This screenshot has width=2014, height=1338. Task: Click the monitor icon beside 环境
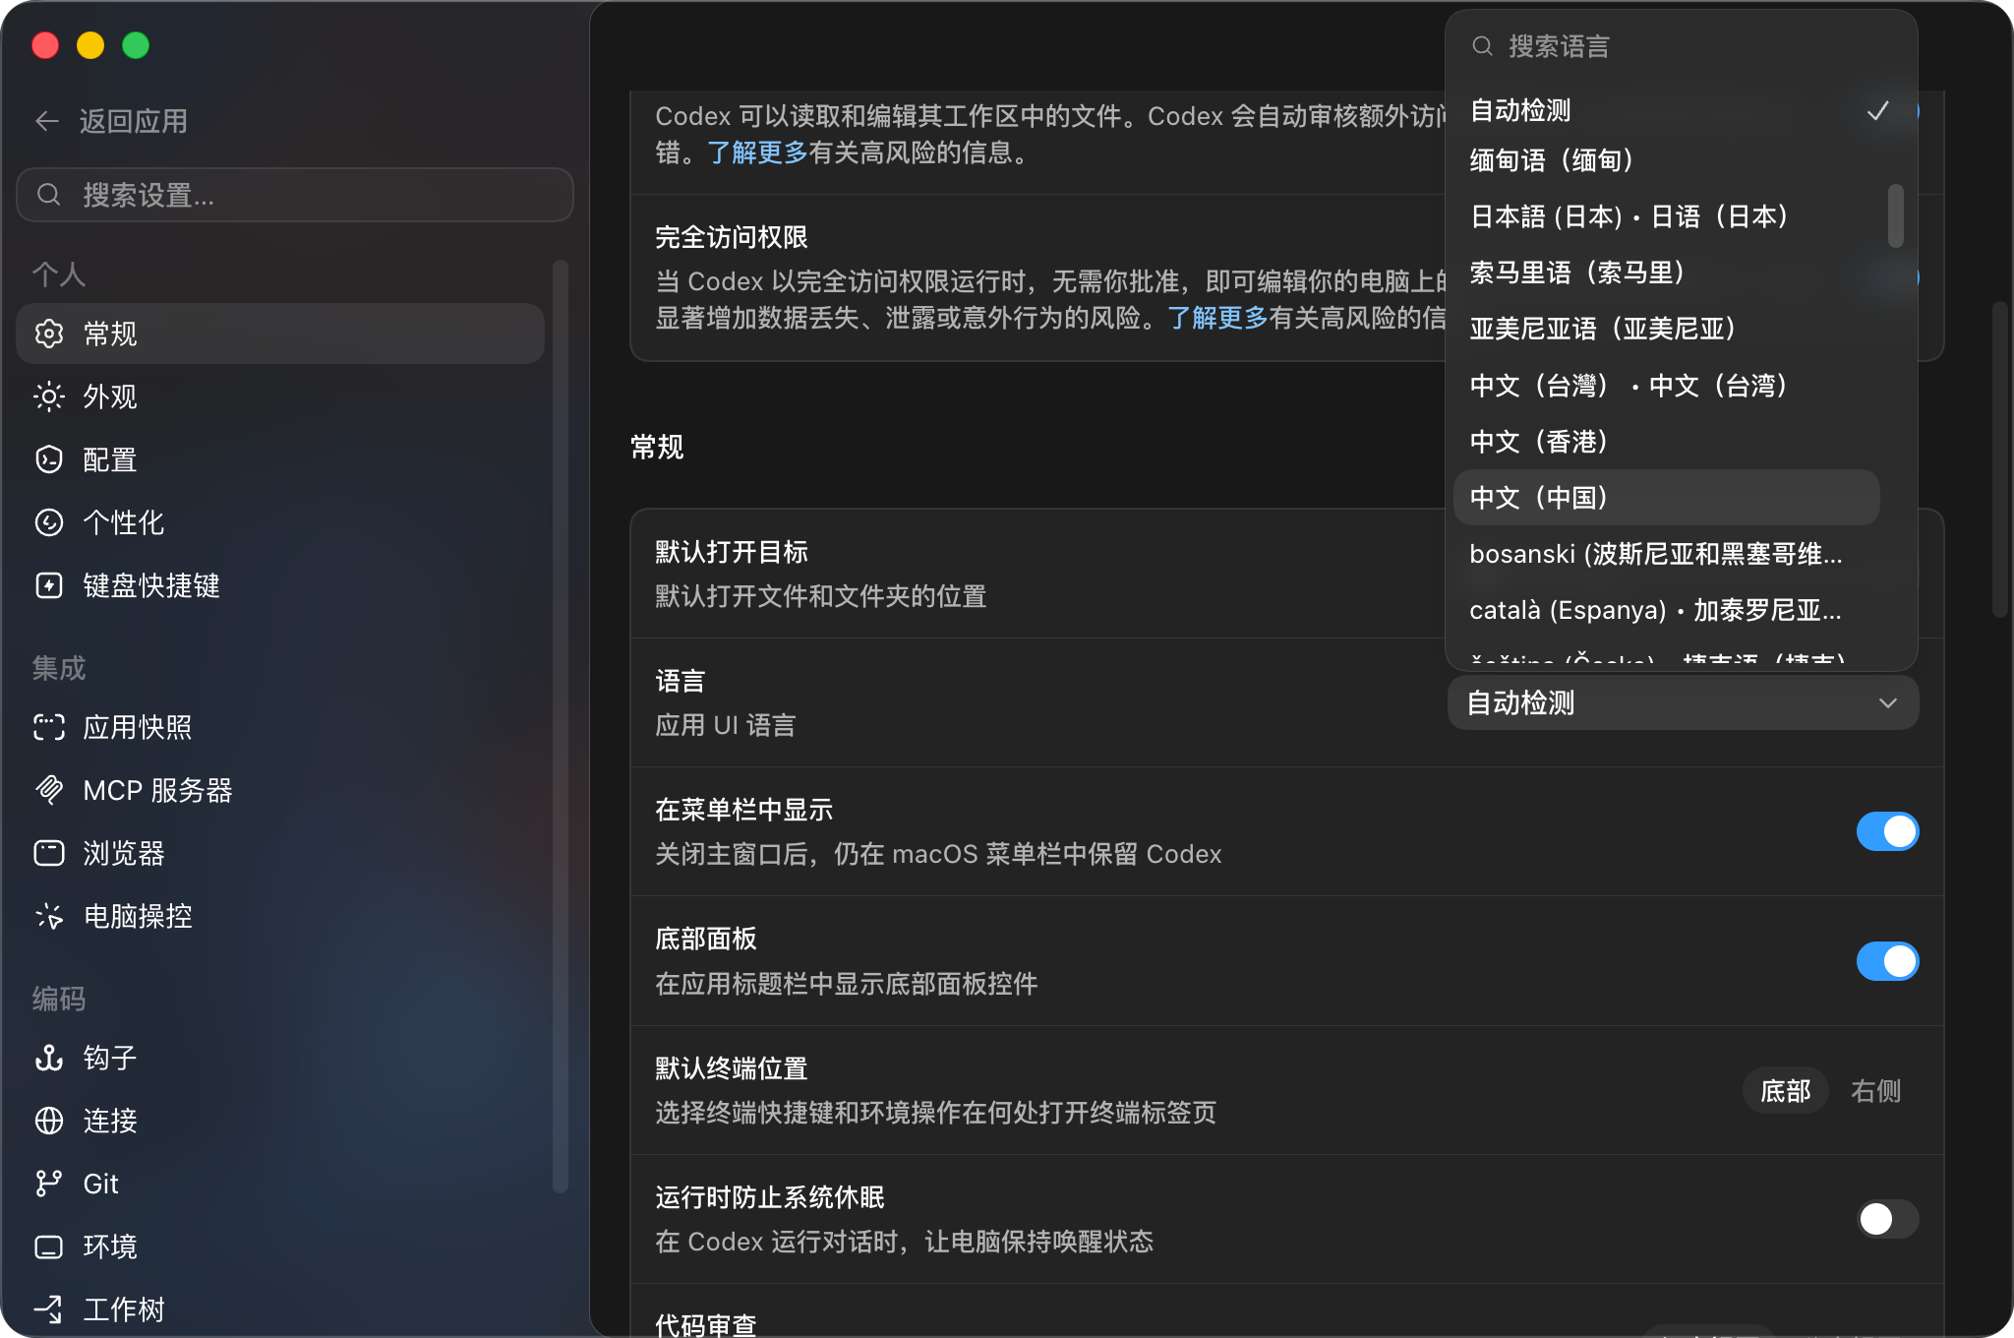click(48, 1247)
